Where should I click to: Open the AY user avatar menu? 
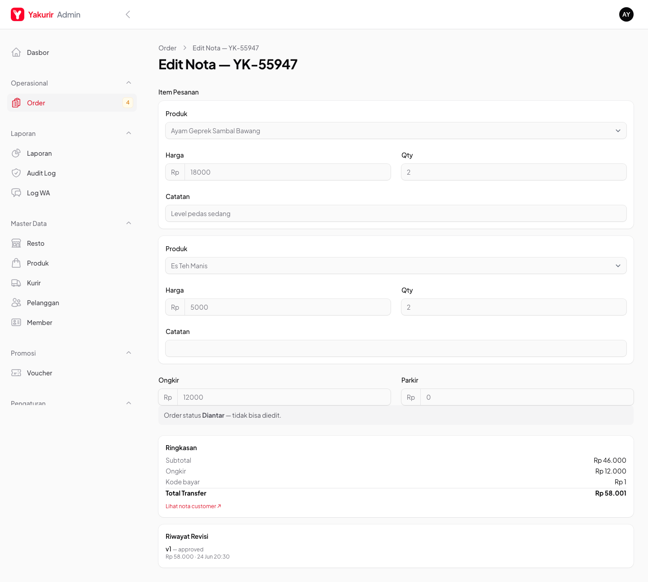point(626,14)
